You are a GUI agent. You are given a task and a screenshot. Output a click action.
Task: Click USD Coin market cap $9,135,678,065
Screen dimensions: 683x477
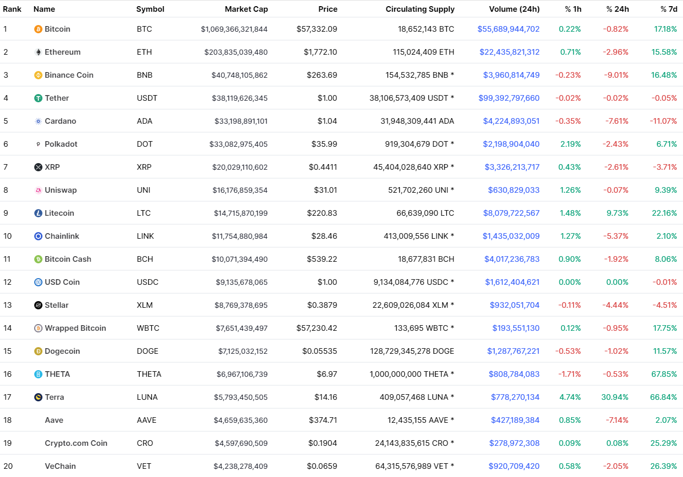tap(242, 282)
